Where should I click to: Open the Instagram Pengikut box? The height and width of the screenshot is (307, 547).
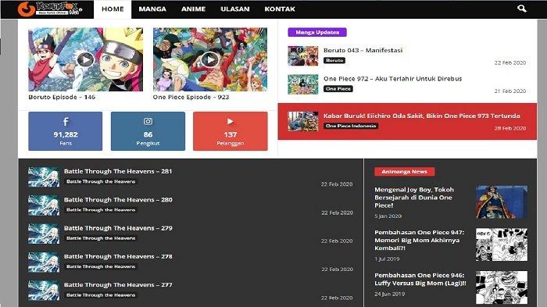coord(148,131)
